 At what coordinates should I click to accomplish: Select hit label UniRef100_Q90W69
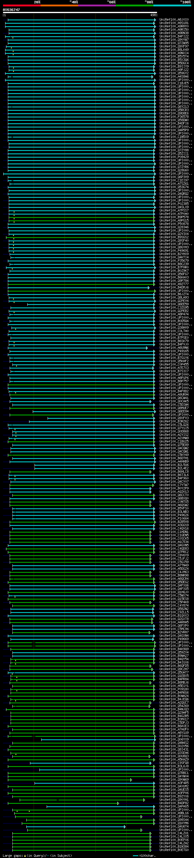click(174, 779)
